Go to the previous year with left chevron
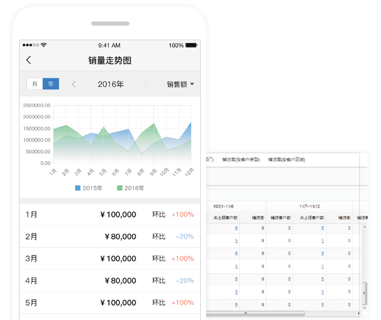 pos(74,84)
